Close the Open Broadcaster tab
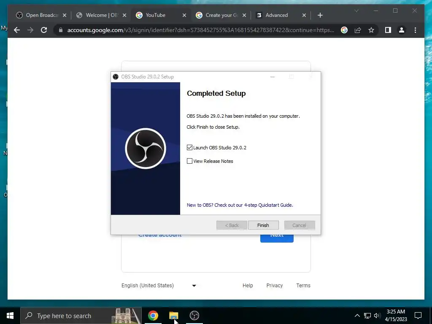 coord(65,15)
